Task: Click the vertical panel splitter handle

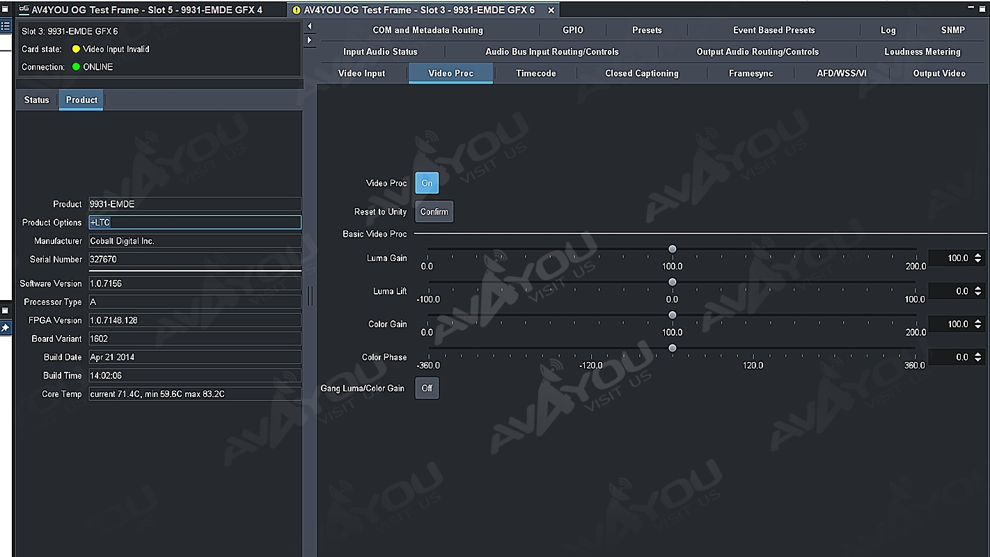Action: click(x=310, y=297)
